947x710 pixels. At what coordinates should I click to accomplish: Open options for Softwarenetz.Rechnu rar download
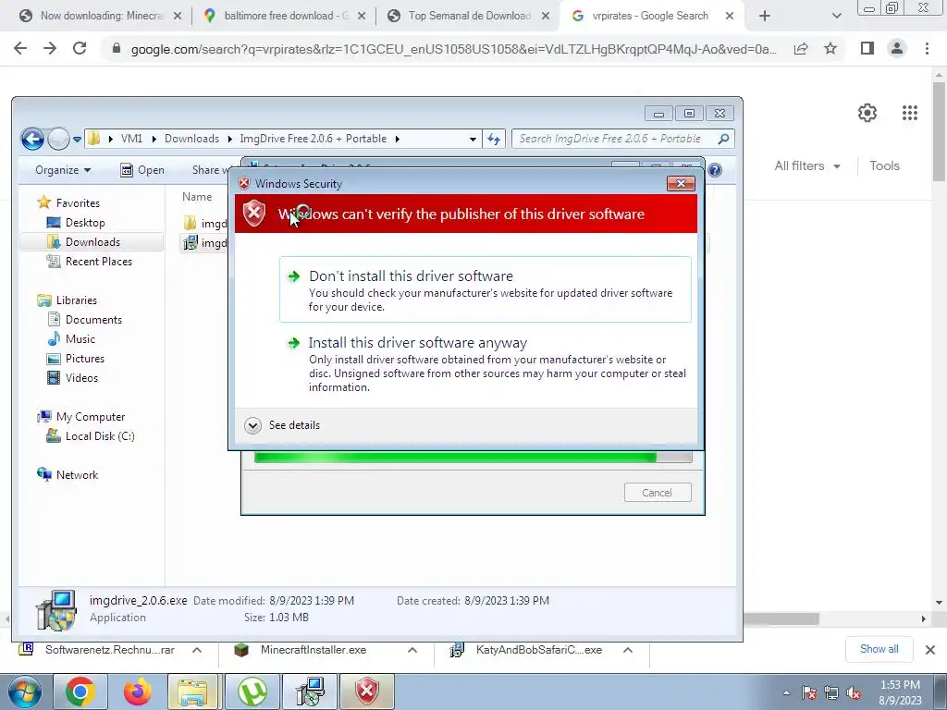(x=197, y=650)
